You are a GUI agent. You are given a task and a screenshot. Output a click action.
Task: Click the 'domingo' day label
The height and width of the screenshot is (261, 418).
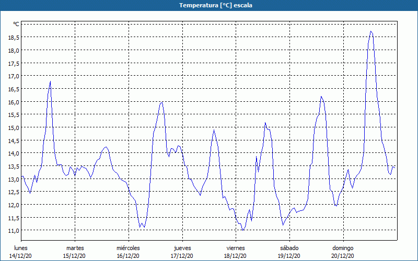pos(343,248)
